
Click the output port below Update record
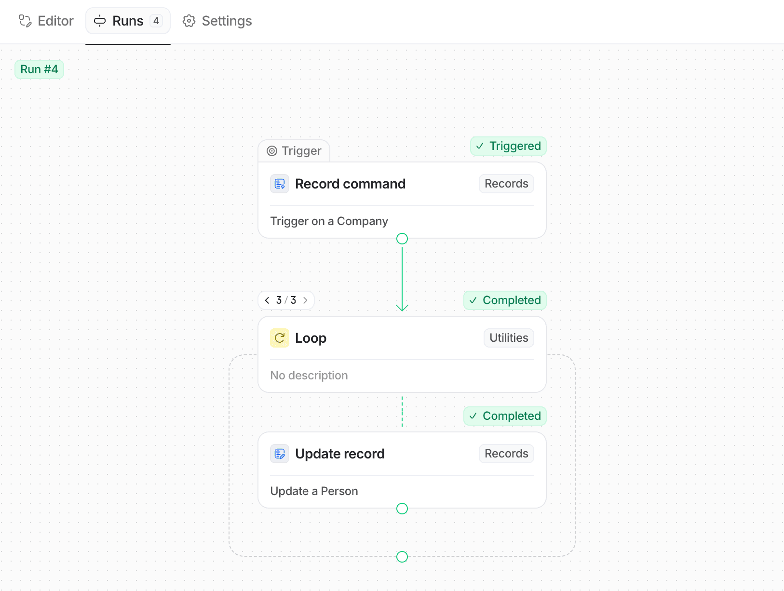tap(402, 509)
